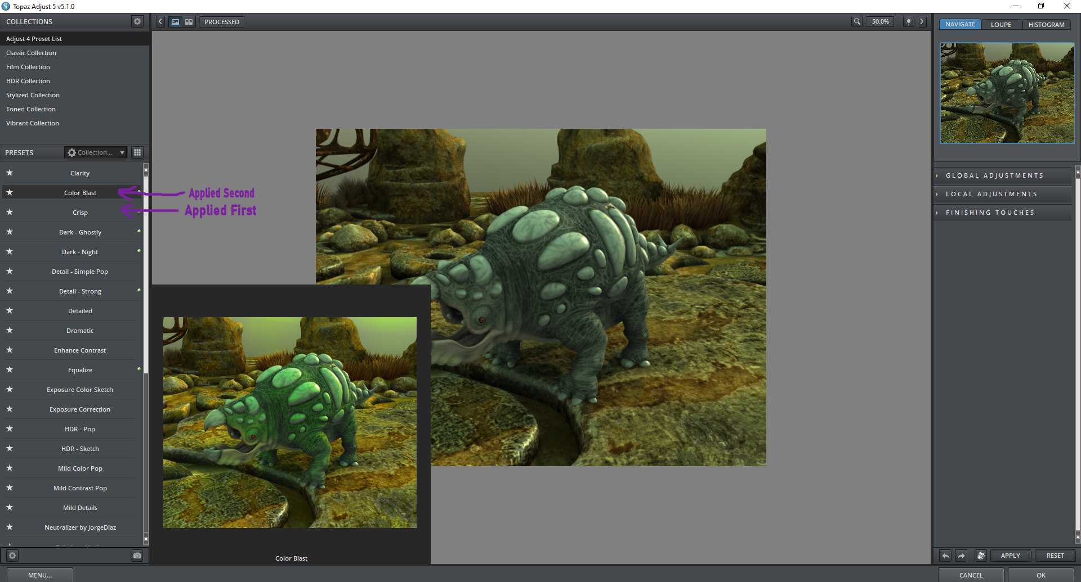The width and height of the screenshot is (1081, 582).
Task: Click the navigator preview thumbnail
Action: coord(1007,93)
